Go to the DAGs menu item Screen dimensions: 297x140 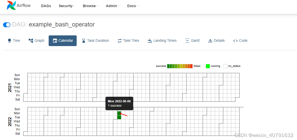tap(46, 6)
